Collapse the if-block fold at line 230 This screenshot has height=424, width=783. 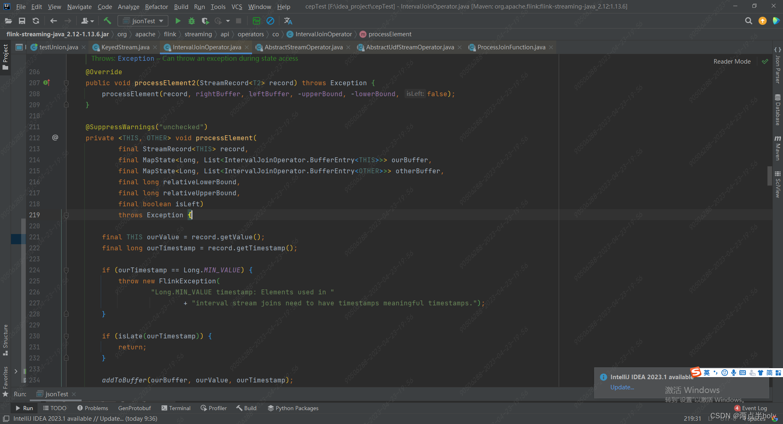66,336
